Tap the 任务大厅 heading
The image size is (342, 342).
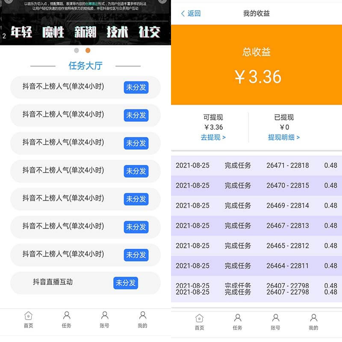click(x=85, y=66)
